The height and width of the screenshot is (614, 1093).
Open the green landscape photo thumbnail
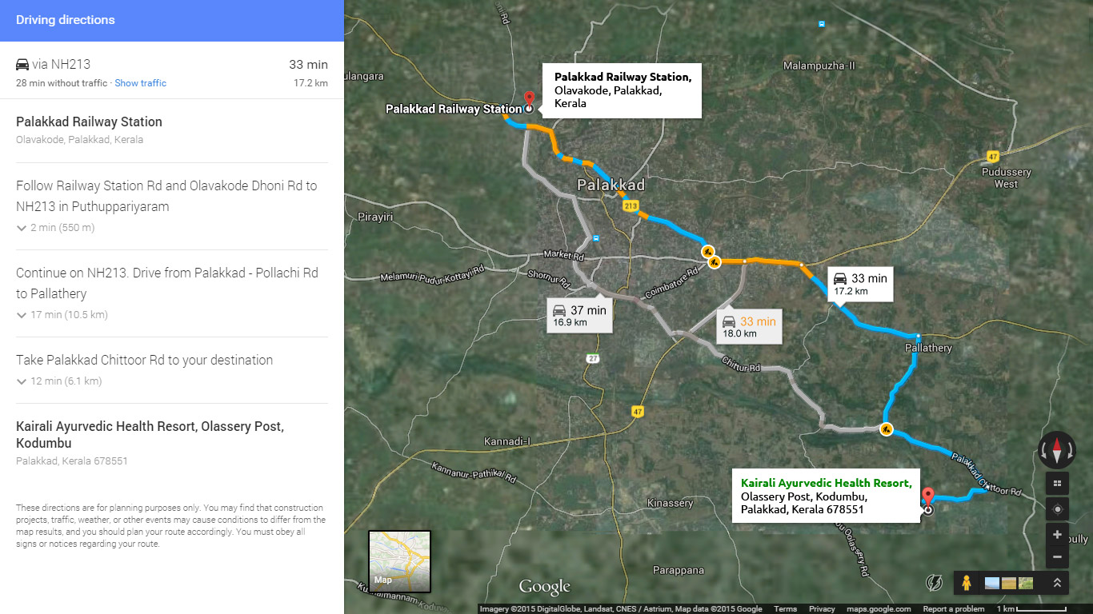point(1026,584)
